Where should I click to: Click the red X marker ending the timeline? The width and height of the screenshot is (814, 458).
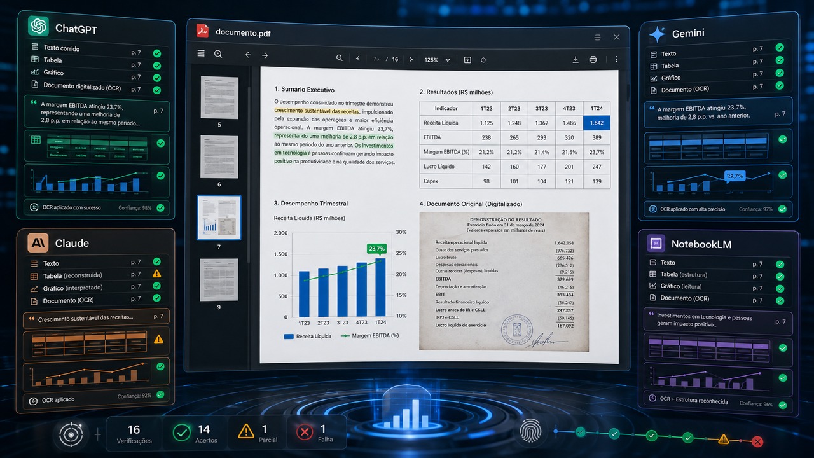coord(757,441)
